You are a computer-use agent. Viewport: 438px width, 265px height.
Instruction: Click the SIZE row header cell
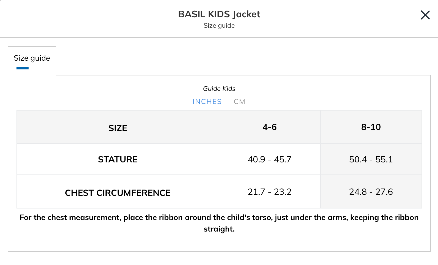click(118, 128)
